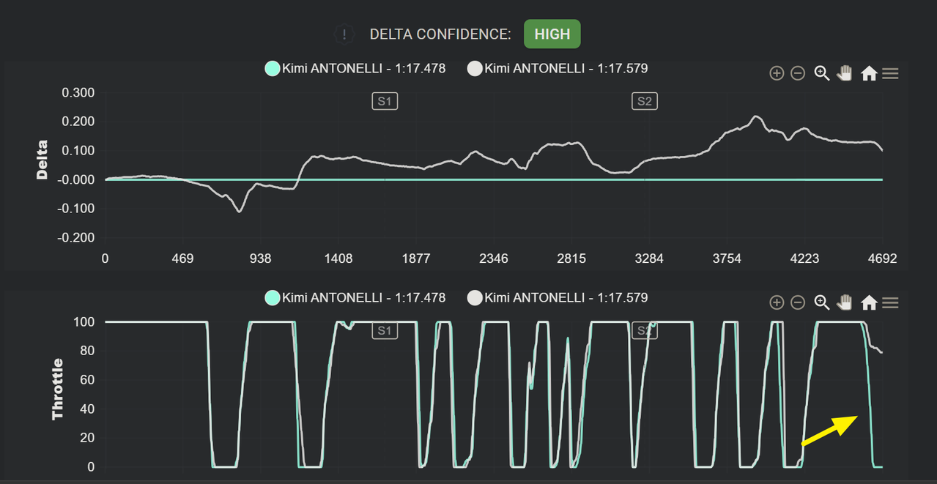Viewport: 937px width, 484px height.
Task: Toggle 1:17.579 lap series in Delta legend
Action: coord(558,69)
